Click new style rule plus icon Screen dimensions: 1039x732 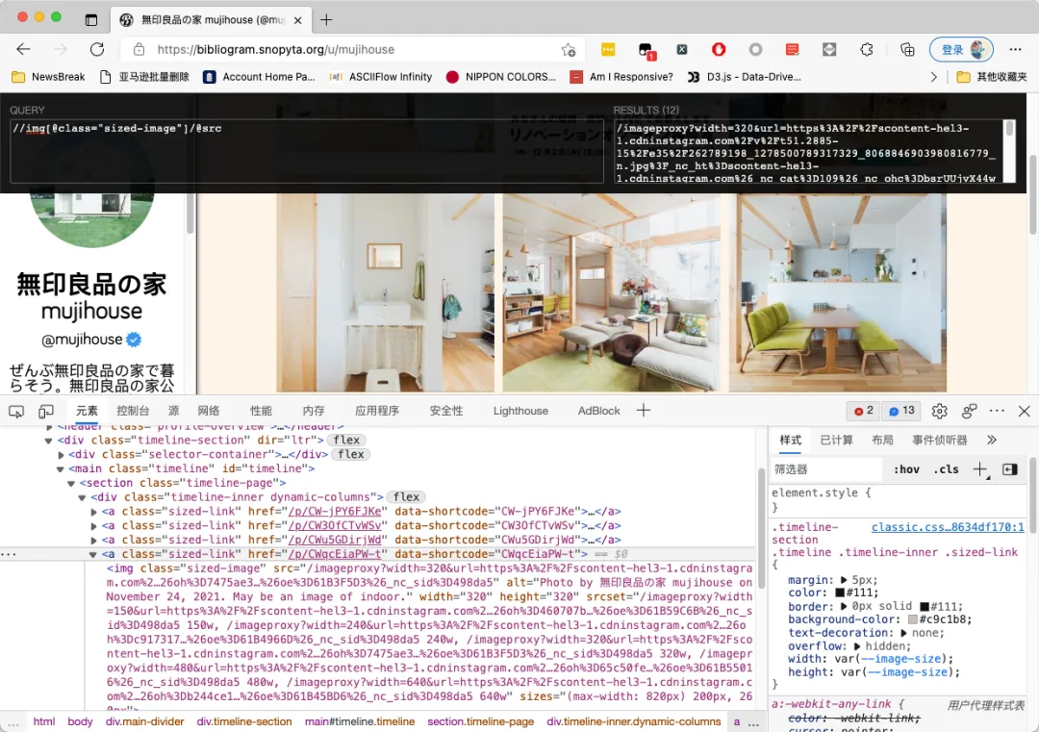(x=980, y=469)
